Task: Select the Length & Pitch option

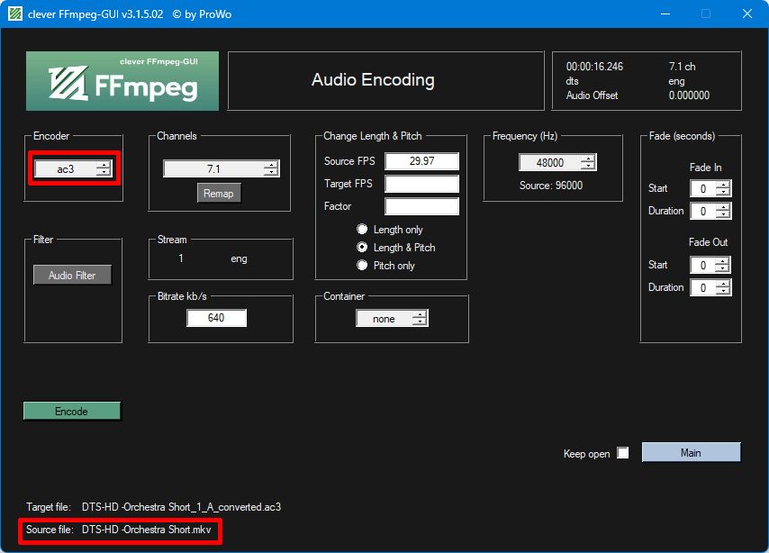Action: coord(362,248)
